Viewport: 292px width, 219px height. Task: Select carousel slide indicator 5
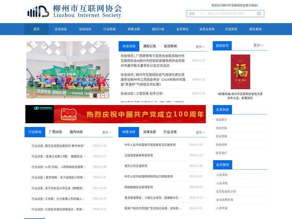pyautogui.click(x=107, y=95)
